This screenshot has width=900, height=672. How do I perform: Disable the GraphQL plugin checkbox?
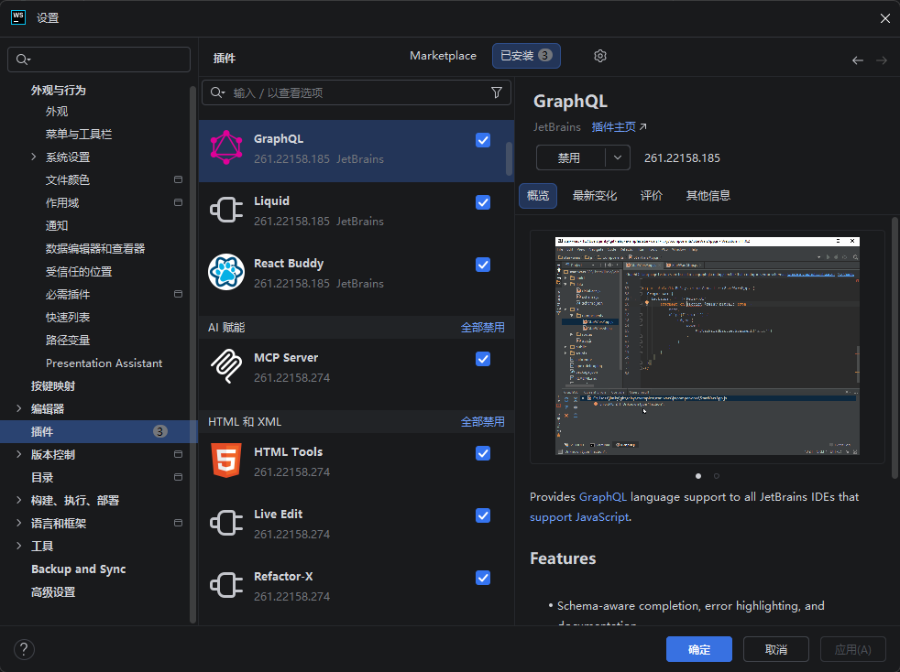(x=483, y=140)
